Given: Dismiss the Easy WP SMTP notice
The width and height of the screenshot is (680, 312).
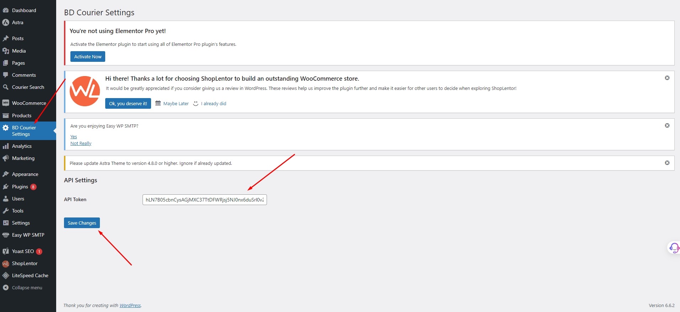Looking at the screenshot, I should click(x=667, y=125).
